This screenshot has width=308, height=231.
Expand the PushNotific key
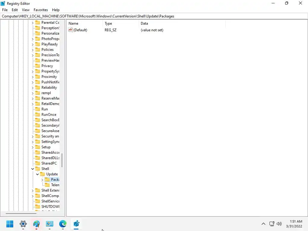pyautogui.click(x=32, y=82)
